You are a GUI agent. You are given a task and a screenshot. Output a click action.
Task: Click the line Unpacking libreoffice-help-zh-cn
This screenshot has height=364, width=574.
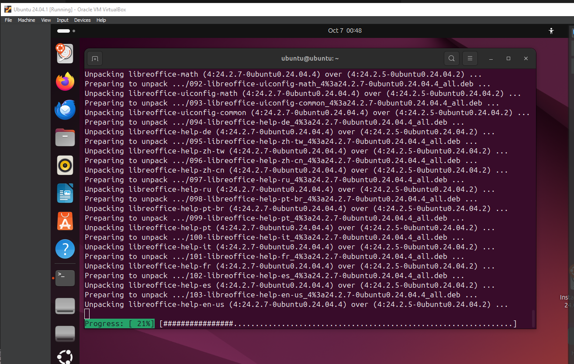pyautogui.click(x=296, y=170)
